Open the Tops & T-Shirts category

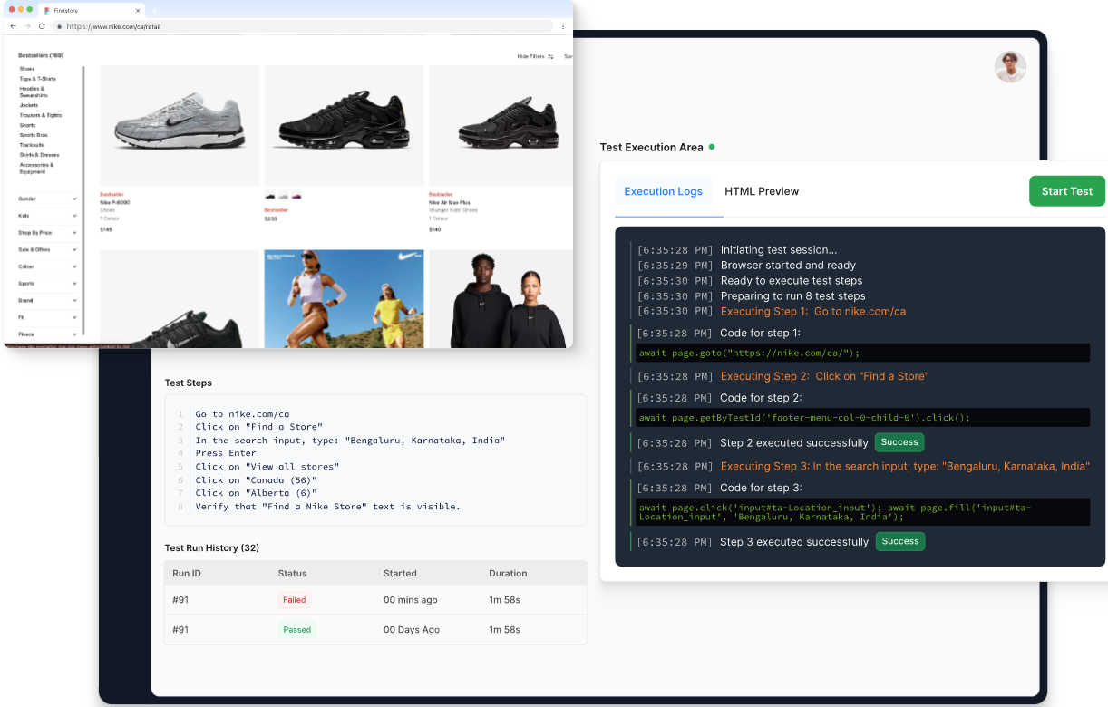pos(36,79)
